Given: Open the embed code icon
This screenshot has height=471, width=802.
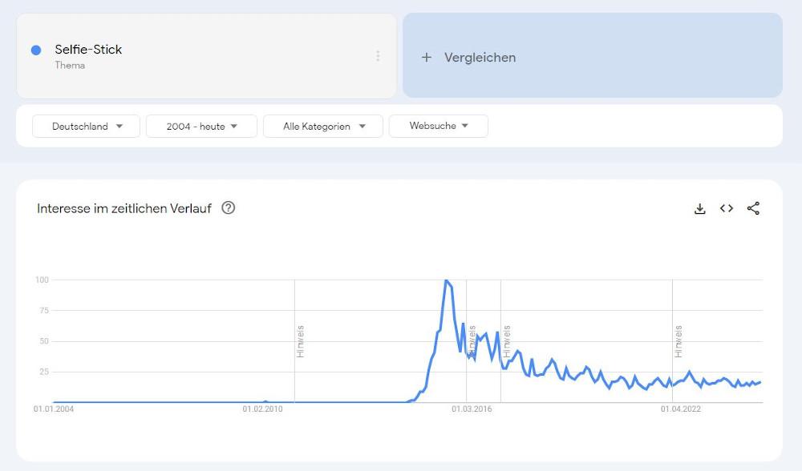Looking at the screenshot, I should (727, 208).
